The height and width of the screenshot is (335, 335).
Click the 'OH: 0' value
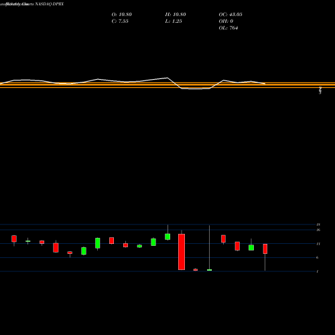coord(226,21)
